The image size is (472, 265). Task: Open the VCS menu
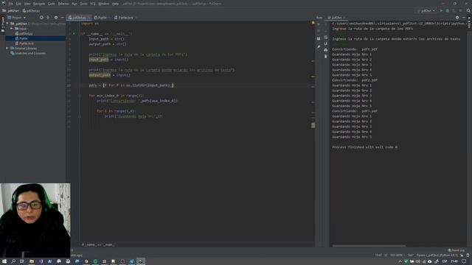[93, 4]
